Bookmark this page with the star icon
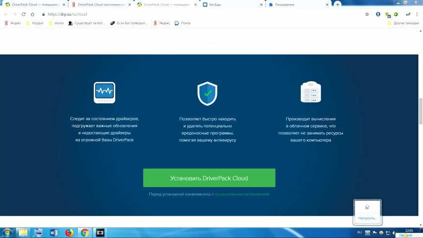 (x=367, y=14)
